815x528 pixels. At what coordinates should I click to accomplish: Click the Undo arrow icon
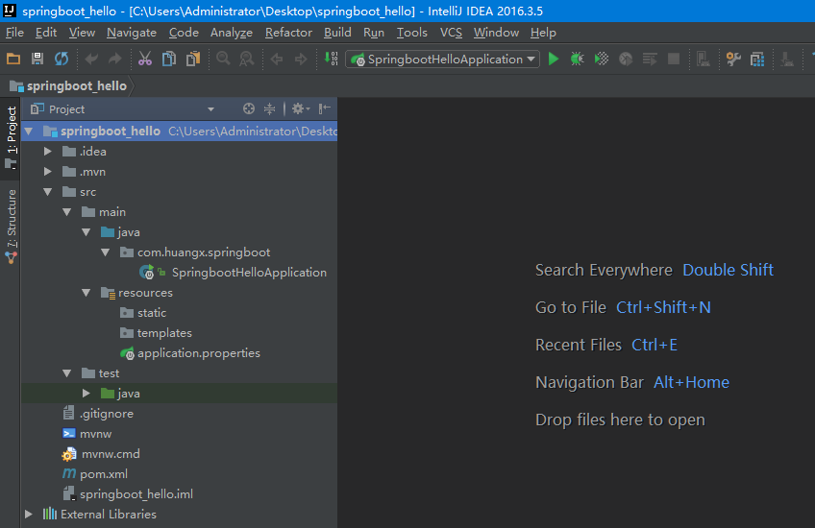click(x=91, y=60)
